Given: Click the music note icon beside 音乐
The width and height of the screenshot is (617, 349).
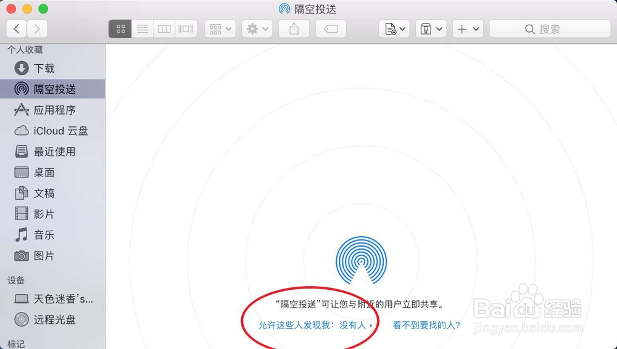Looking at the screenshot, I should tap(21, 235).
